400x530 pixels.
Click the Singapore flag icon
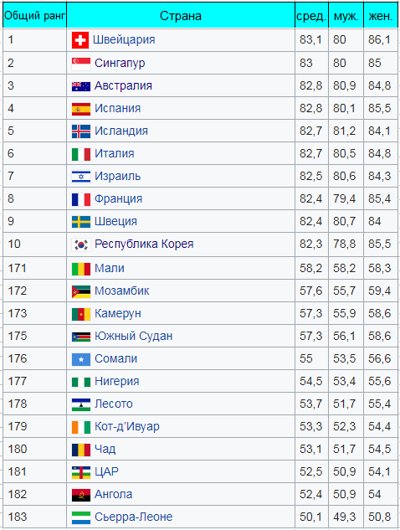point(81,63)
